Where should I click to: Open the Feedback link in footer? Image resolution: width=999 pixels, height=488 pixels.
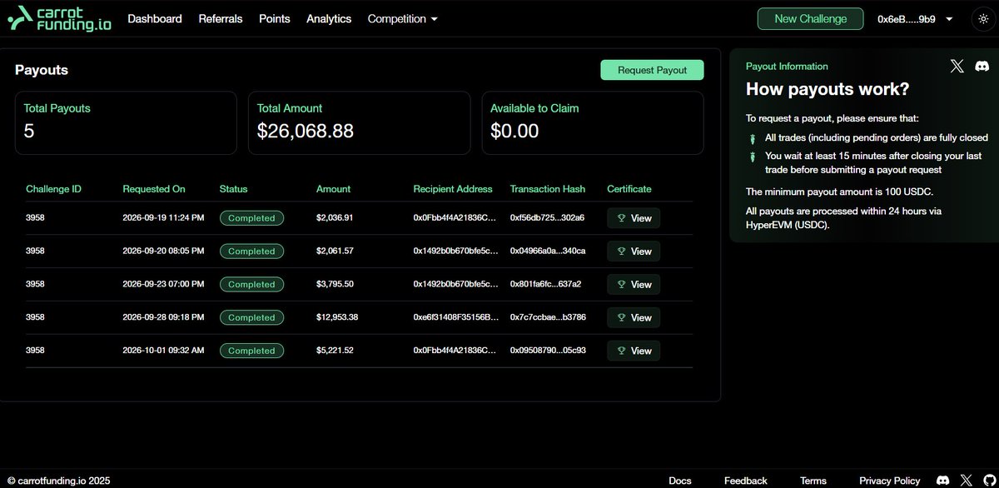[x=745, y=481]
